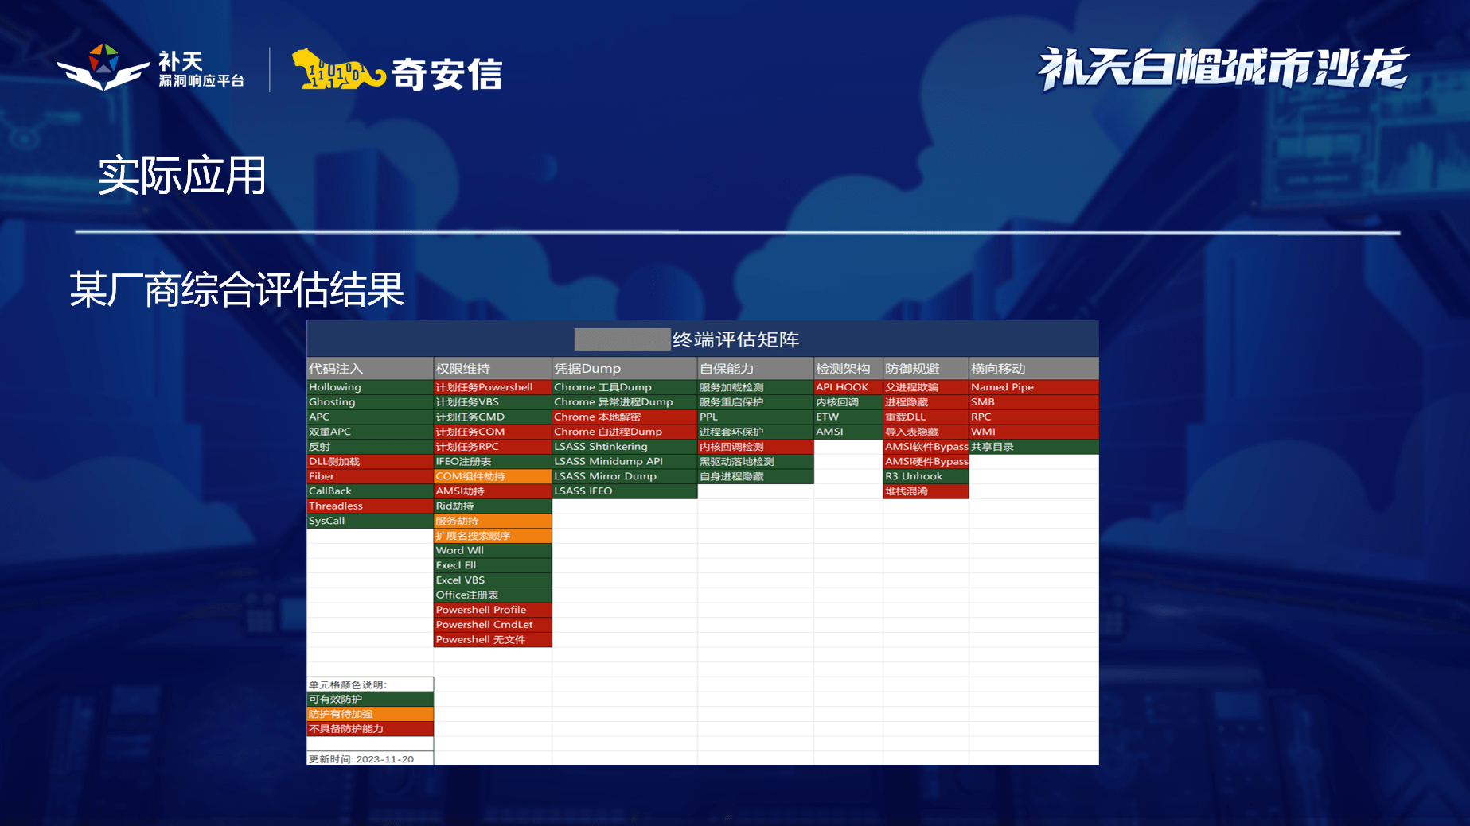This screenshot has width=1470, height=826.
Task: Click the Named Pipe cell
Action: click(x=1034, y=387)
